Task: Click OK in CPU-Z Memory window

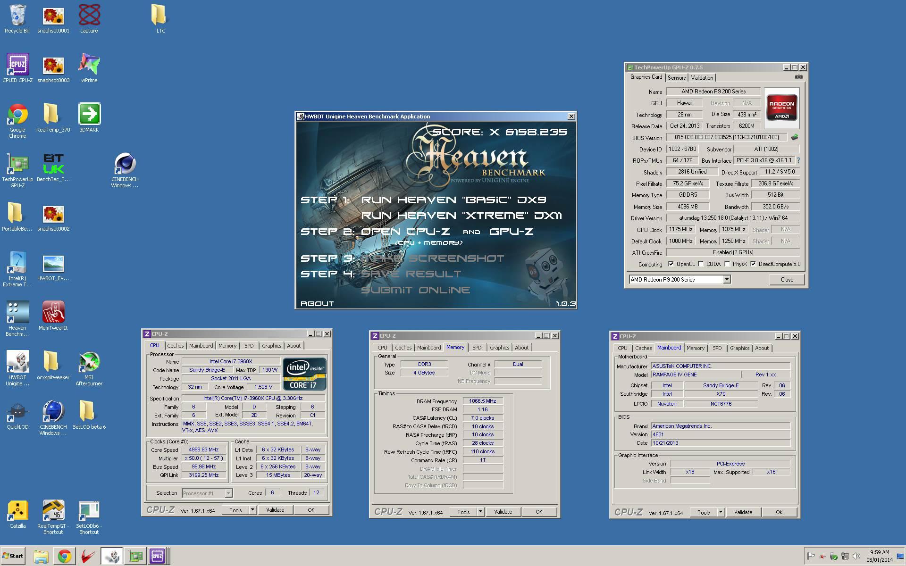Action: pyautogui.click(x=539, y=512)
